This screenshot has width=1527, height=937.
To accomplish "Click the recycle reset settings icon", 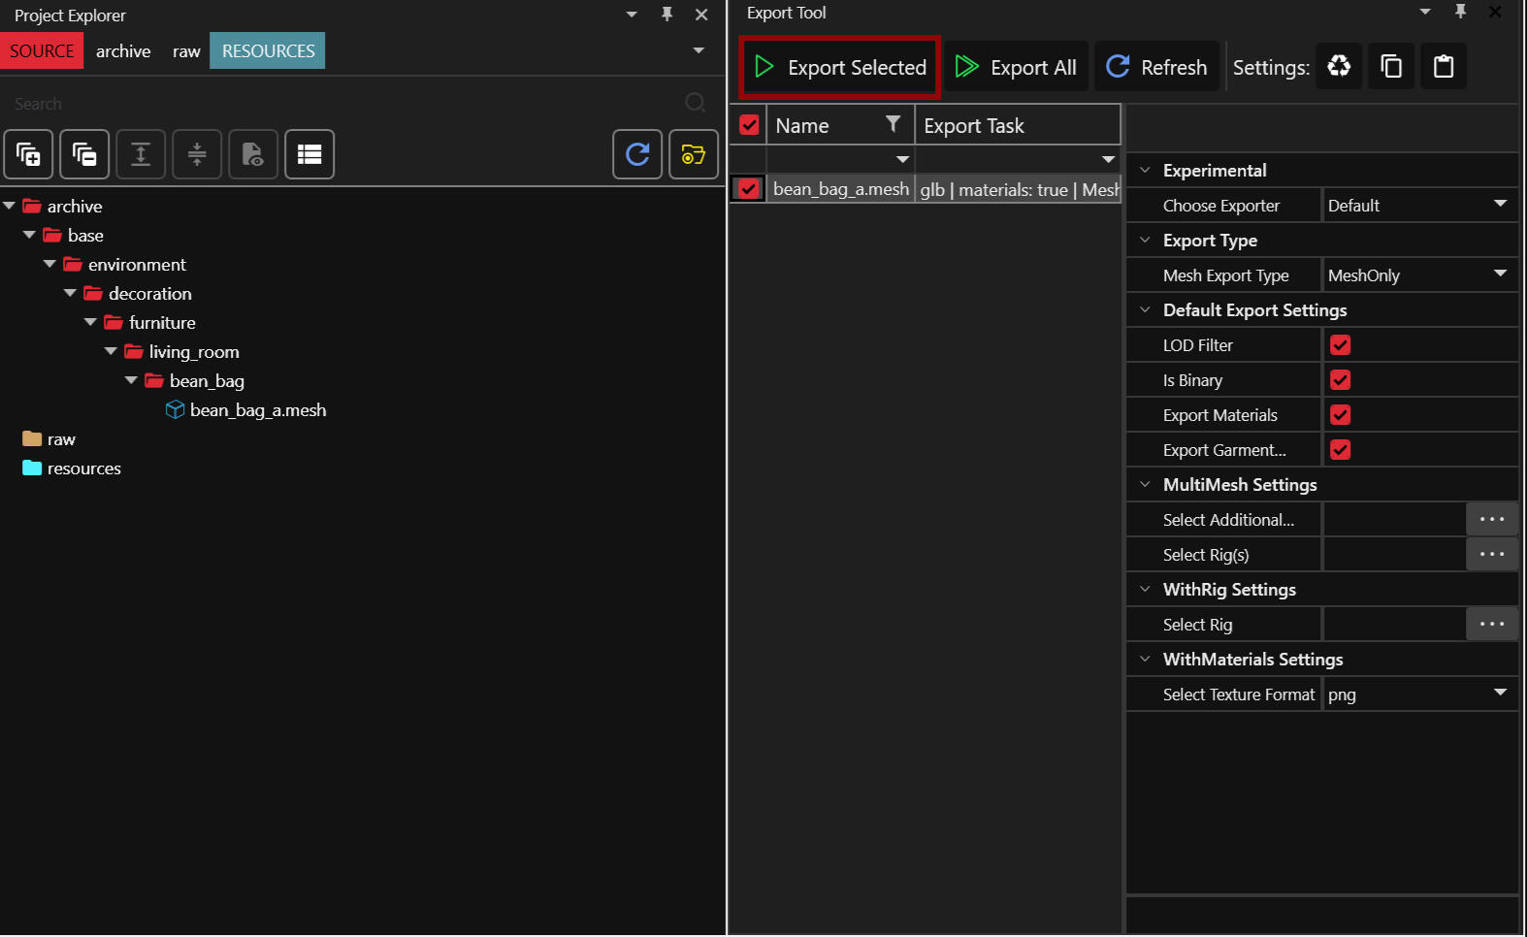I will (x=1339, y=66).
